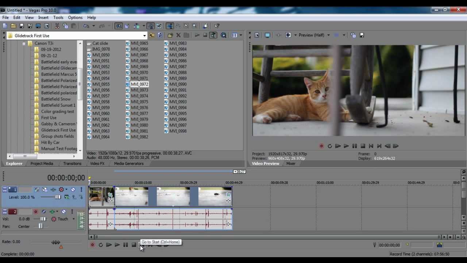The height and width of the screenshot is (263, 467).
Task: Click the Delete X icon in Explorer toolbar
Action: coord(178,35)
